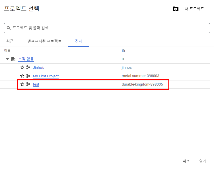Click the 이름 column header
The height and width of the screenshot is (170, 214).
[7, 51]
